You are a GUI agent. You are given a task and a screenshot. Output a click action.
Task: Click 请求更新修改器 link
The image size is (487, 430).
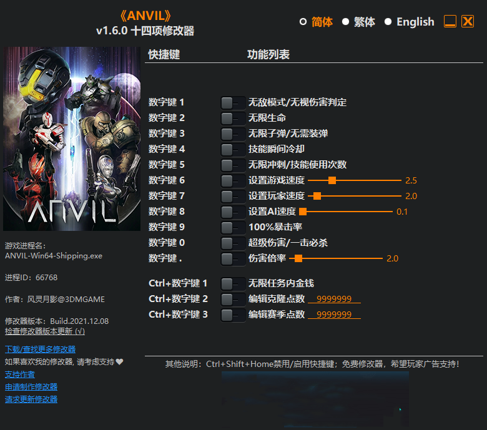(31, 399)
